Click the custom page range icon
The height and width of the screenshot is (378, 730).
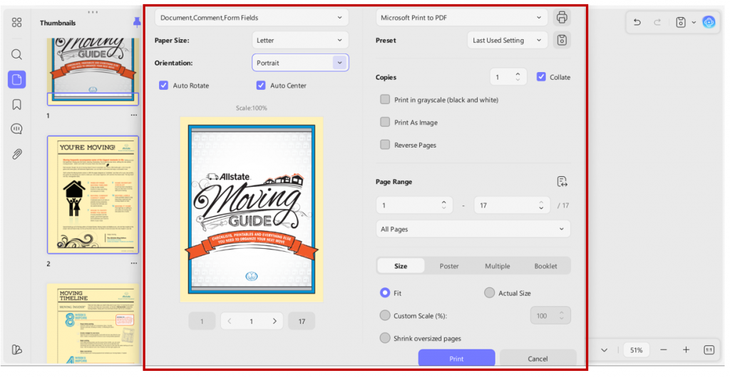562,182
